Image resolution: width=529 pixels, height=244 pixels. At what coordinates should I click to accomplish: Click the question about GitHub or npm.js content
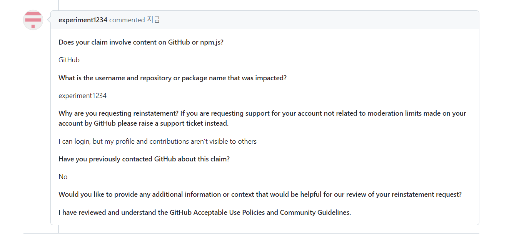pos(141,42)
